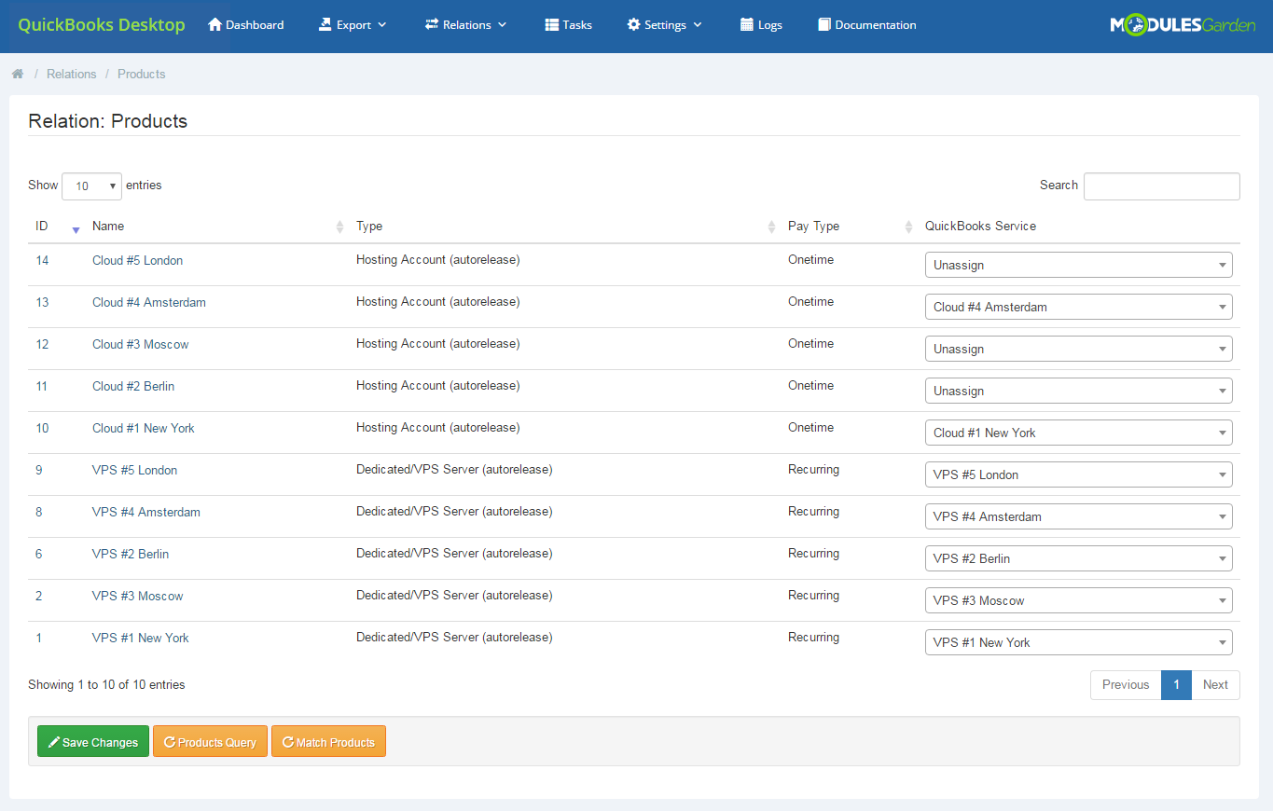Go to the Next page of results
This screenshot has height=811, width=1273.
point(1215,684)
